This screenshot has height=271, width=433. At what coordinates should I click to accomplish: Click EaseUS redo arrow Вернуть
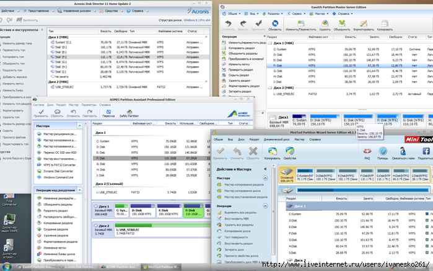(243, 23)
